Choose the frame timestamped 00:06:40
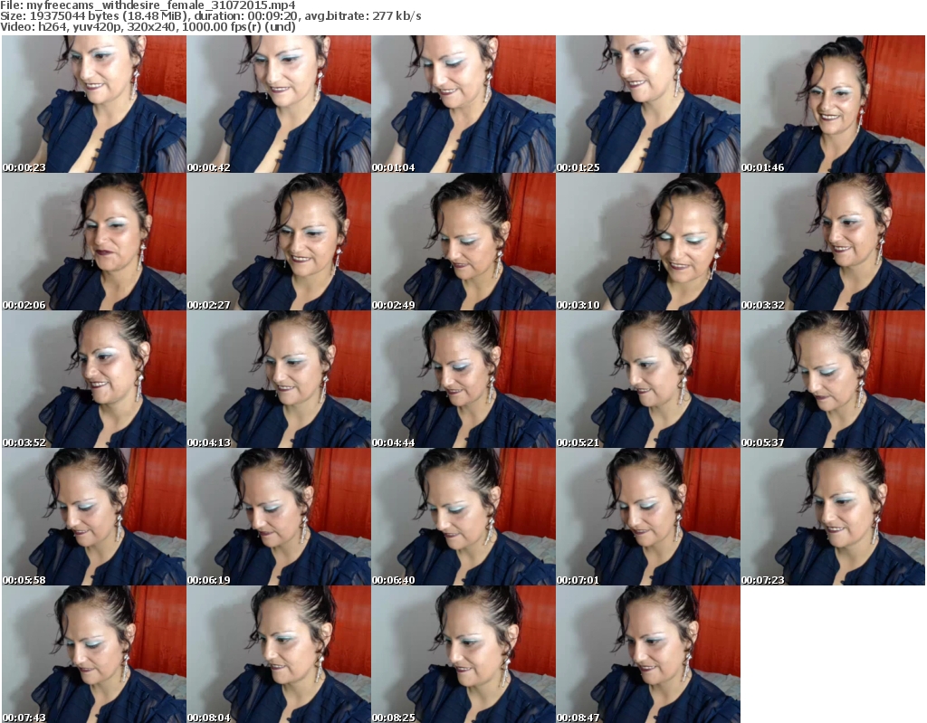 [463, 517]
